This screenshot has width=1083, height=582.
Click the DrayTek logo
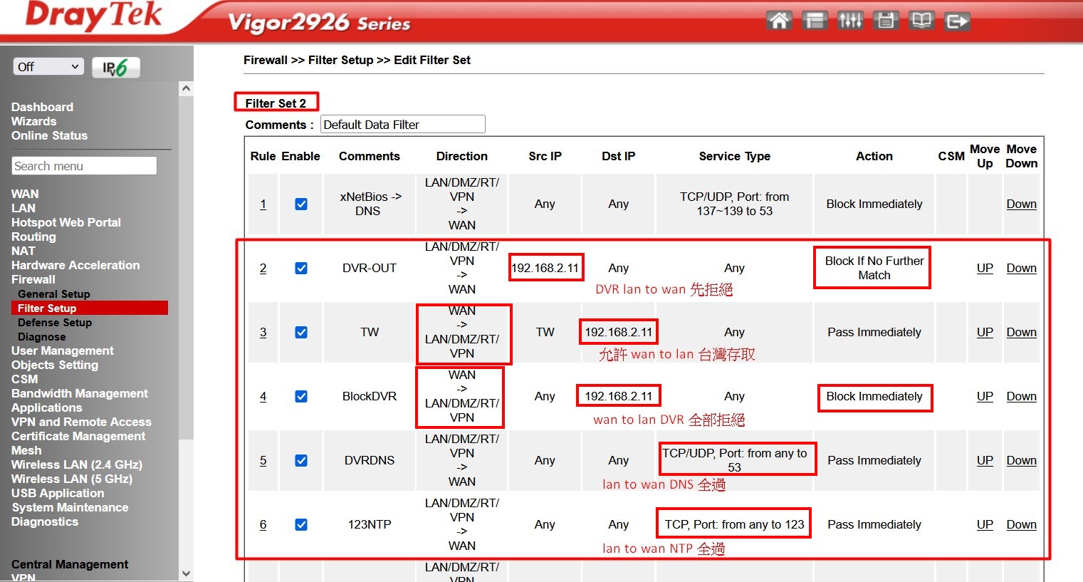(x=94, y=16)
